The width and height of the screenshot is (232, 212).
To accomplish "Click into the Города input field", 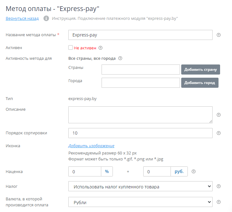I will tap(140, 83).
